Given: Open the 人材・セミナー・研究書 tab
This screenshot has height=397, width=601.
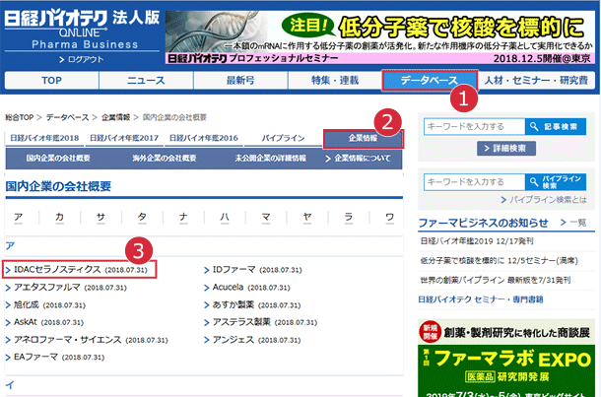Looking at the screenshot, I should point(536,81).
